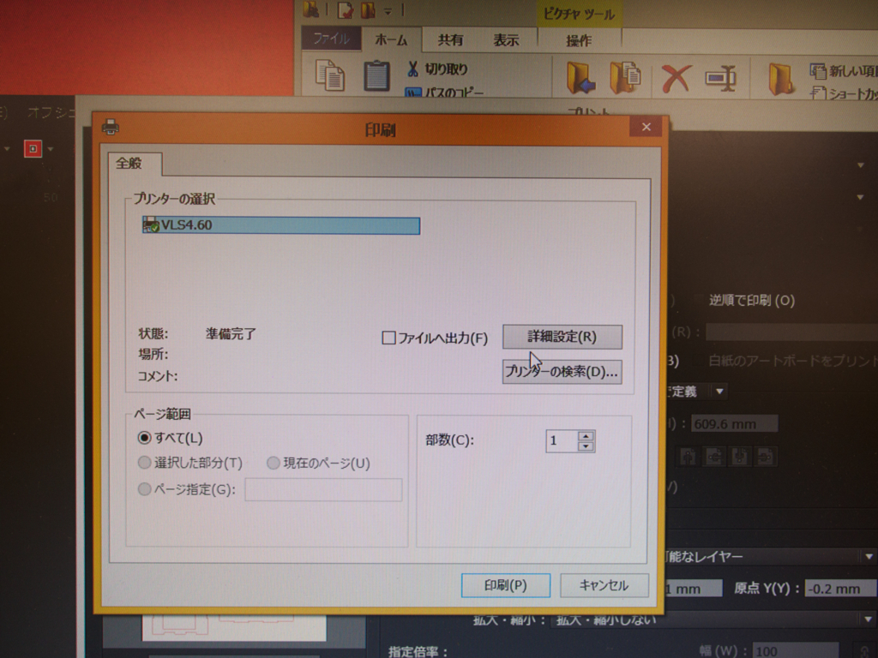The height and width of the screenshot is (658, 878).
Task: Click second orientation icon in background dialog
Action: pos(714,457)
